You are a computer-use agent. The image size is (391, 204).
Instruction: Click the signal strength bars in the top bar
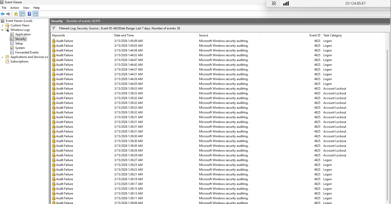(286, 4)
